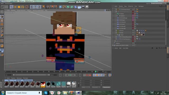This screenshot has height=95, width=169.
Task: Expand the Head object node
Action: pos(118,35)
